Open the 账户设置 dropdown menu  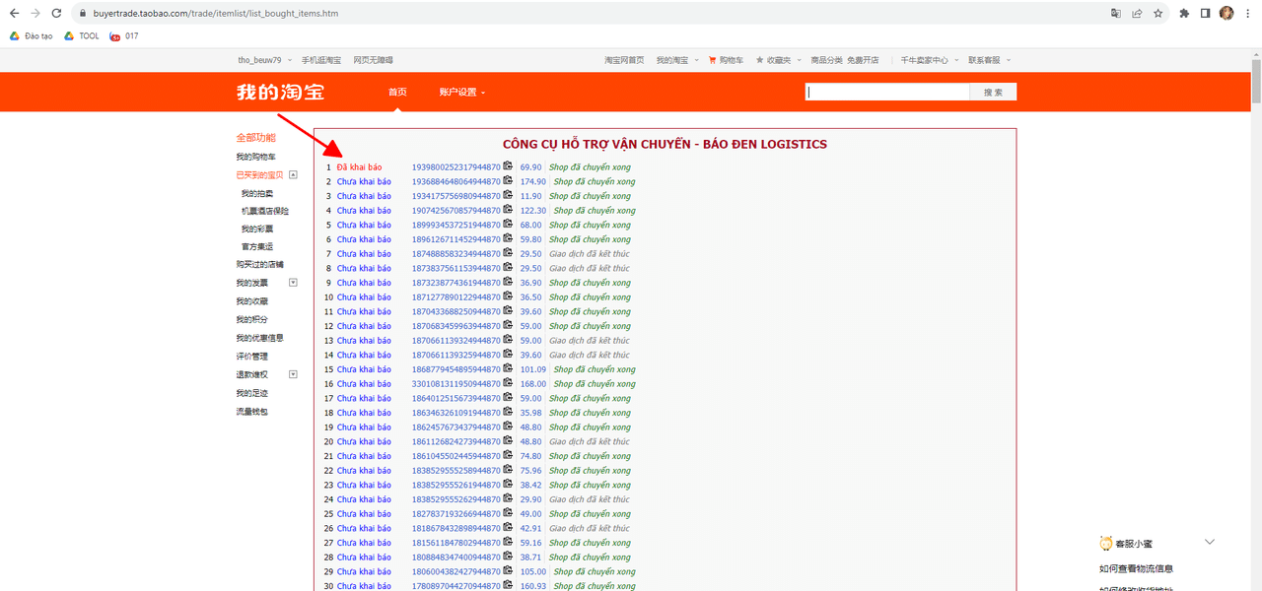(461, 93)
